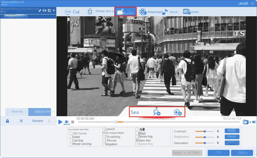Click the timeline playhead marker

[116, 122]
